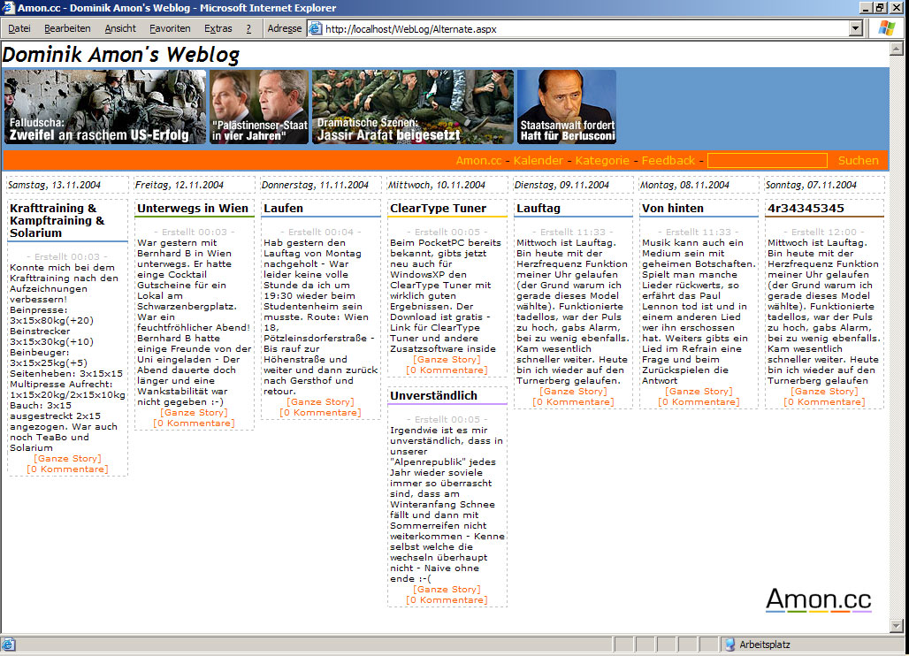Click the Lauftag post title
The width and height of the screenshot is (909, 656).
539,208
